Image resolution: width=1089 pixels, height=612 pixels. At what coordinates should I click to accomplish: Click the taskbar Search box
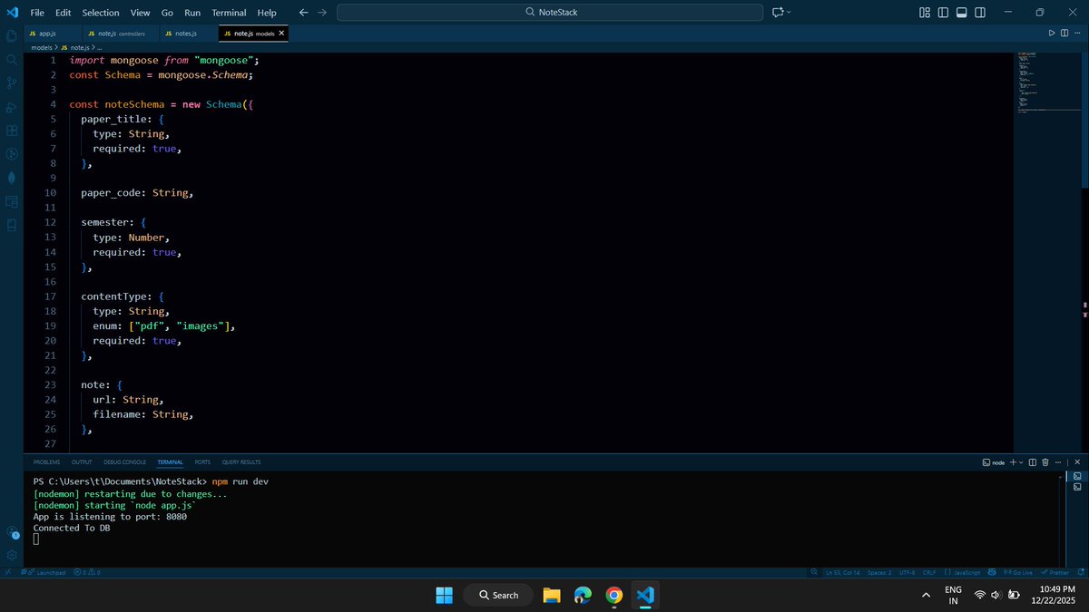coord(497,595)
